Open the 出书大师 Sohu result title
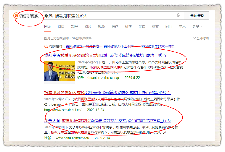This screenshot has width=225, height=152. (x=107, y=121)
